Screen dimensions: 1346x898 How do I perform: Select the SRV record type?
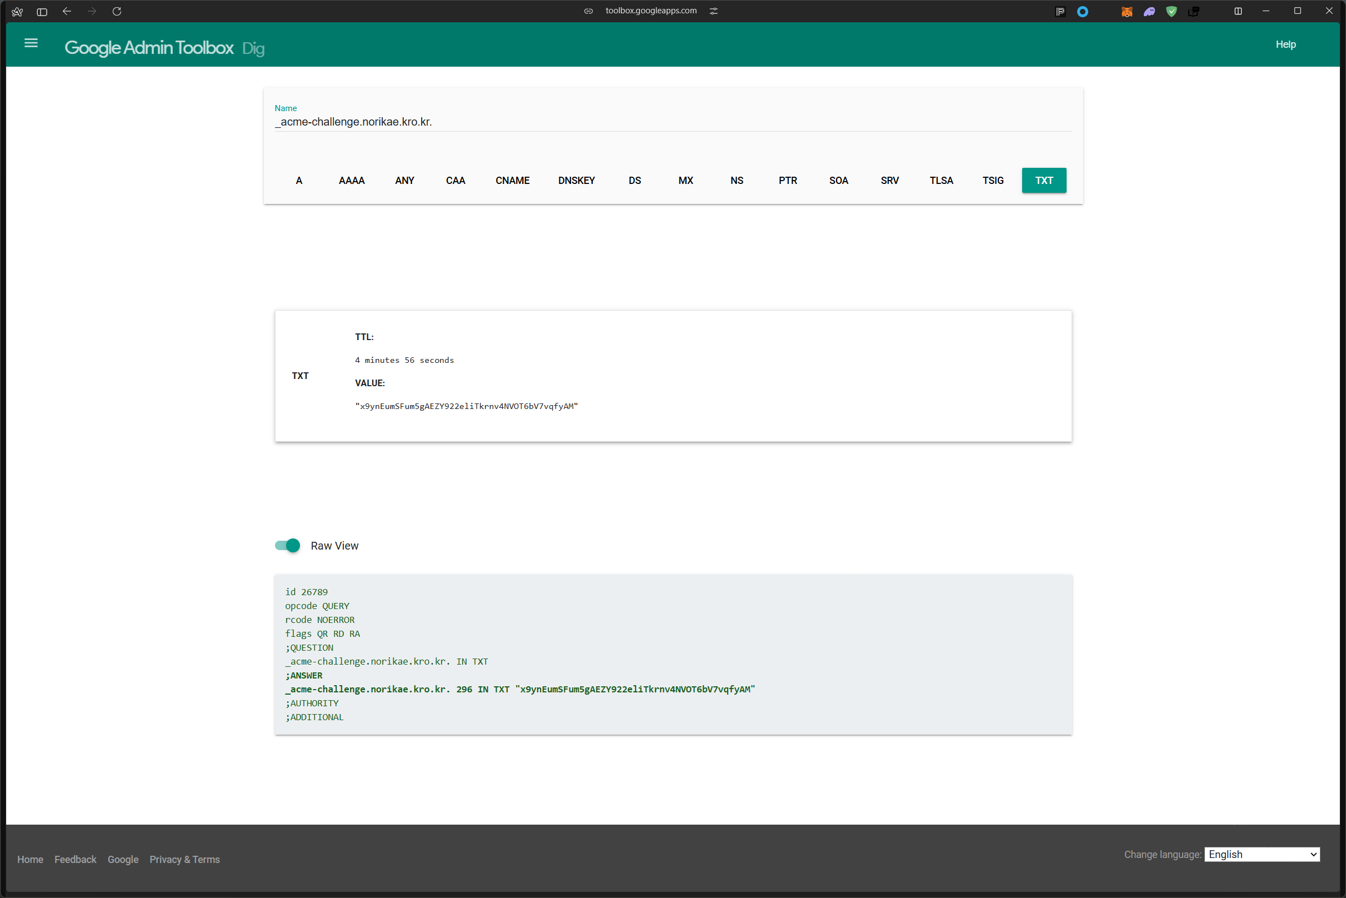click(889, 181)
